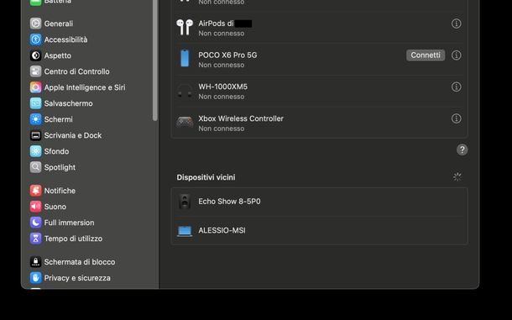Open Centro di Controllo icon
The width and height of the screenshot is (512, 320).
coord(35,71)
